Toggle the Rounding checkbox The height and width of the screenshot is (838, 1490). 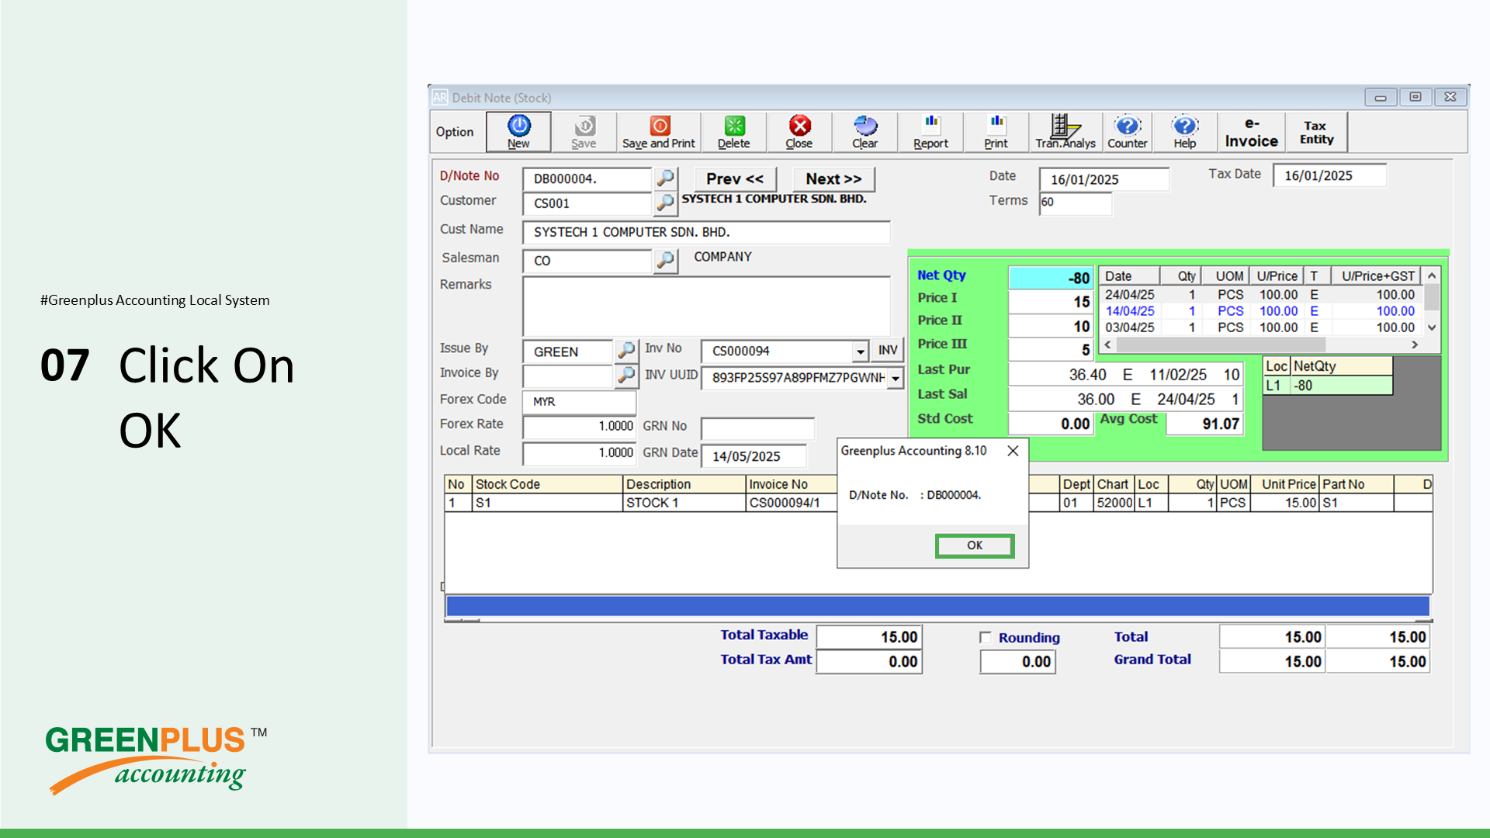pyautogui.click(x=986, y=638)
